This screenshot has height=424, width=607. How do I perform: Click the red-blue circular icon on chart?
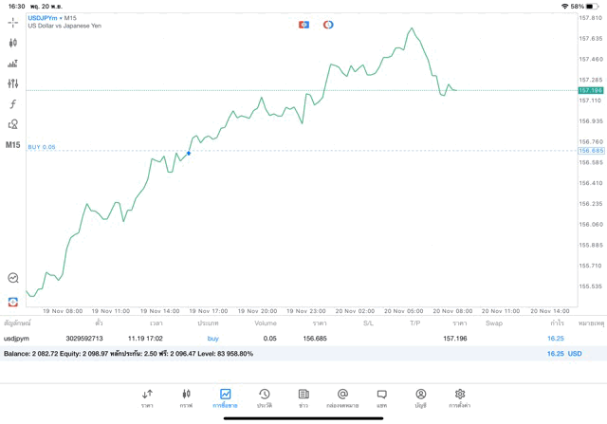(x=328, y=25)
